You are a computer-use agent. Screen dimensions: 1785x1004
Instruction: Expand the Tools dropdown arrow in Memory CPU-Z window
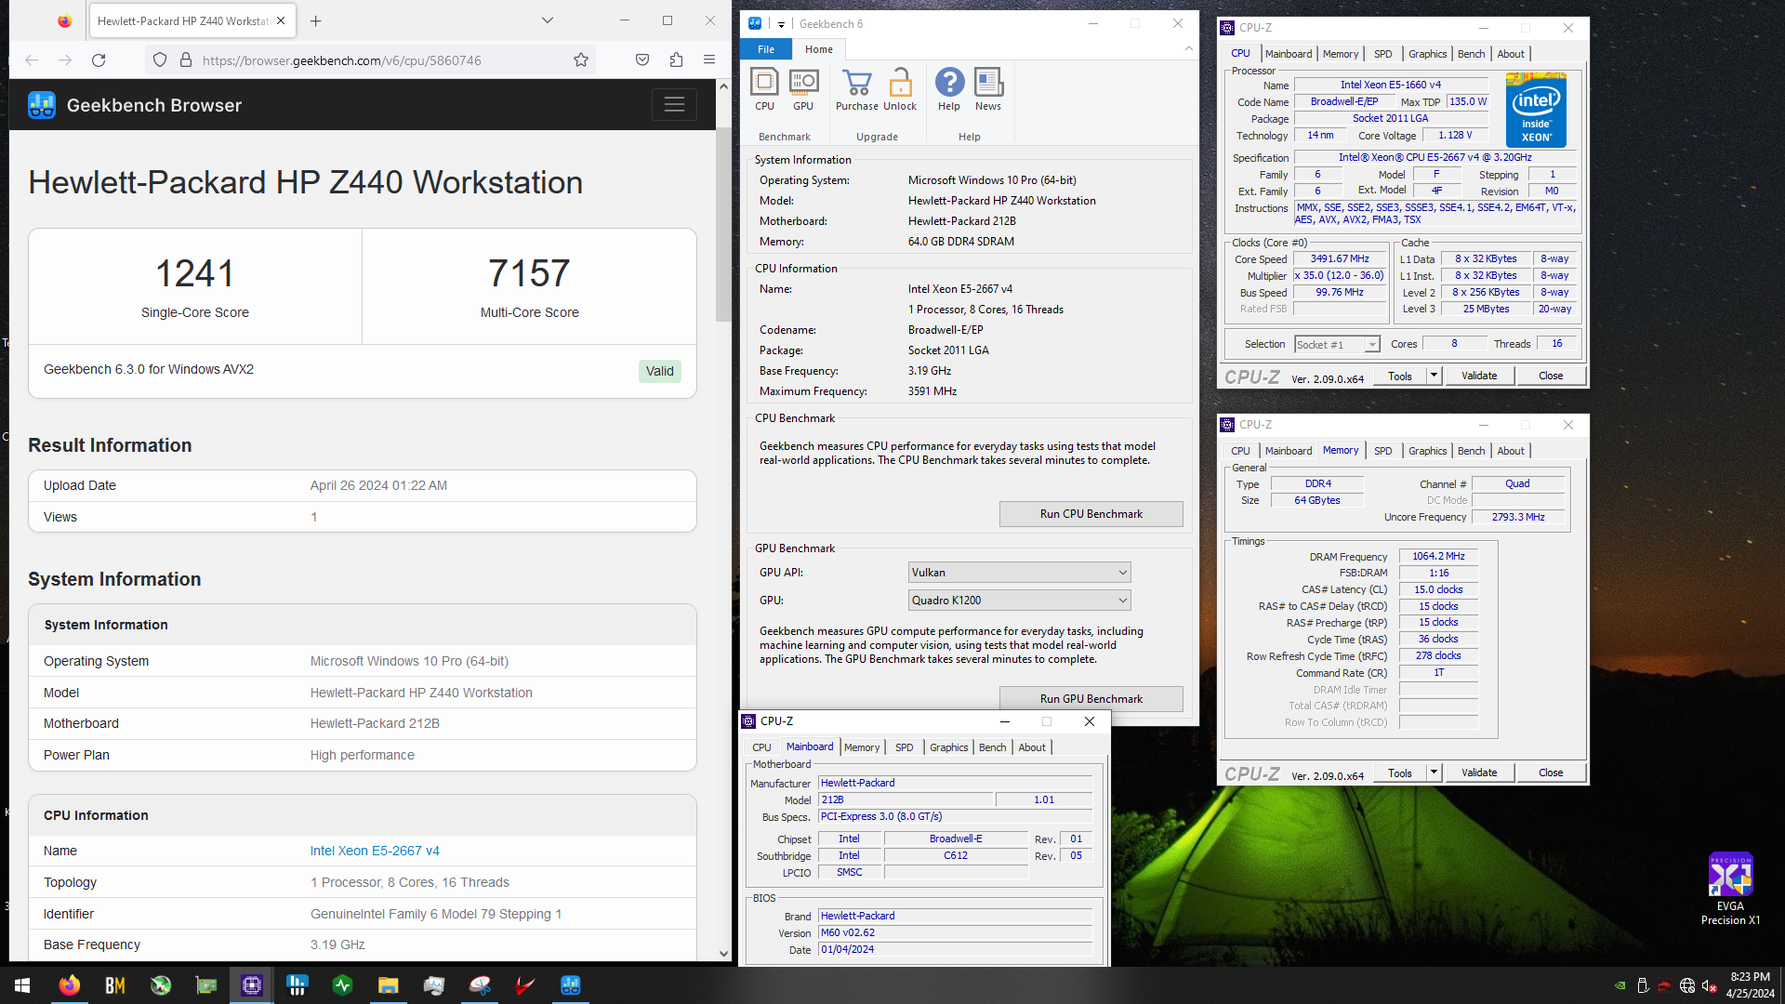pos(1434,773)
